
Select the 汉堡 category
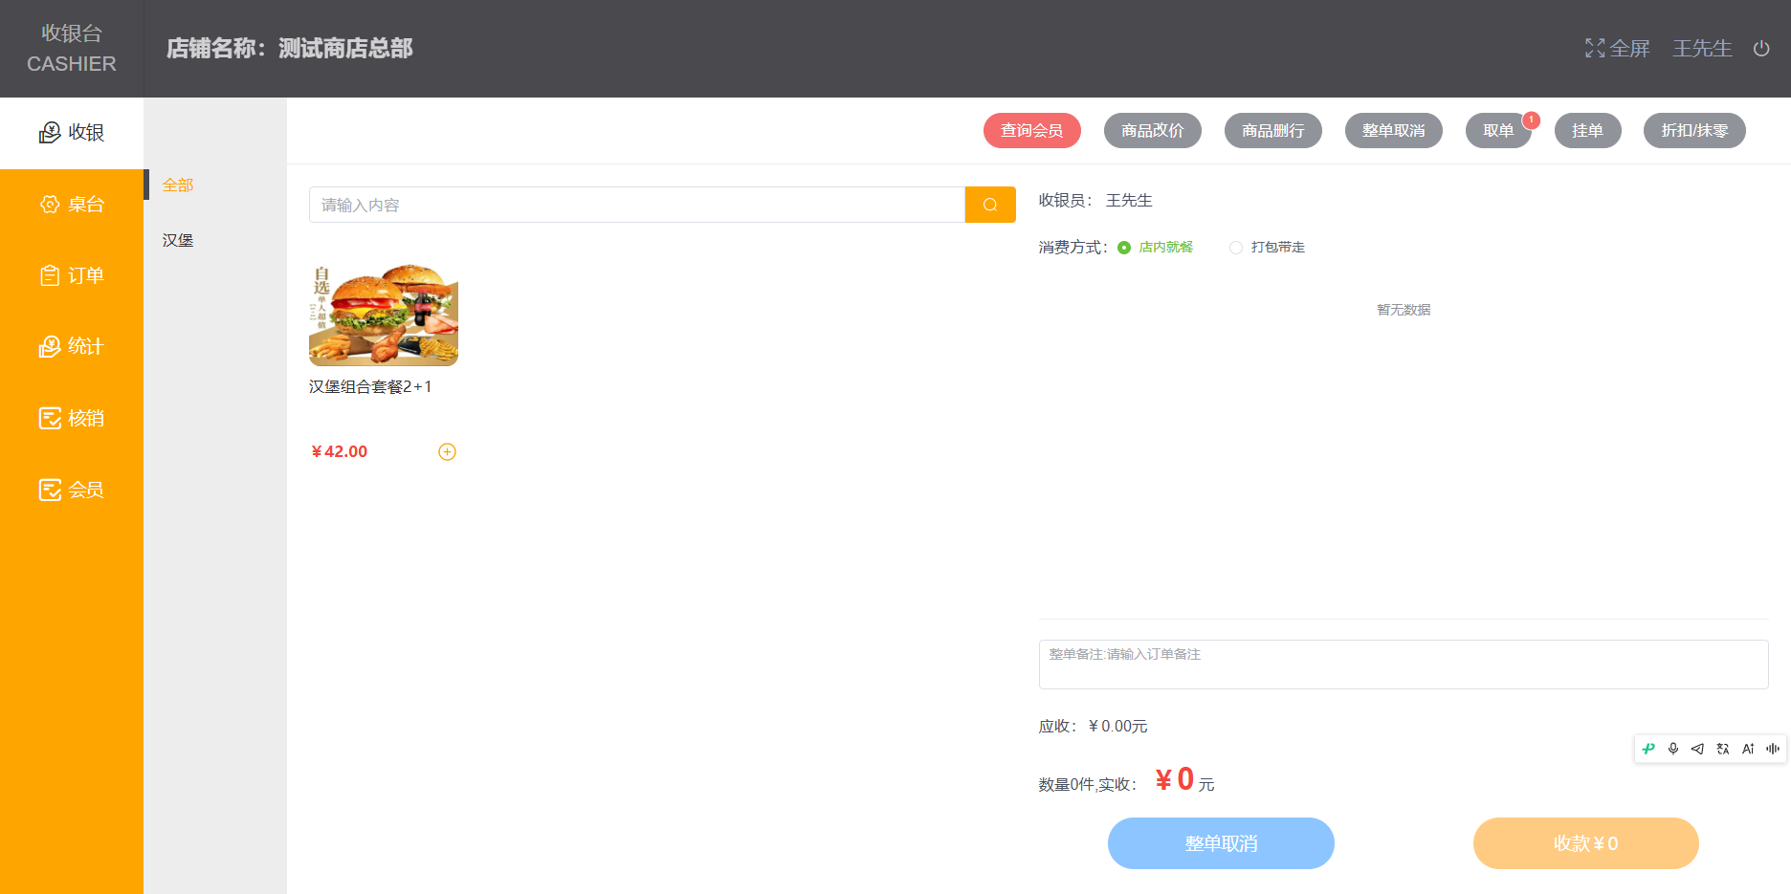coord(178,240)
